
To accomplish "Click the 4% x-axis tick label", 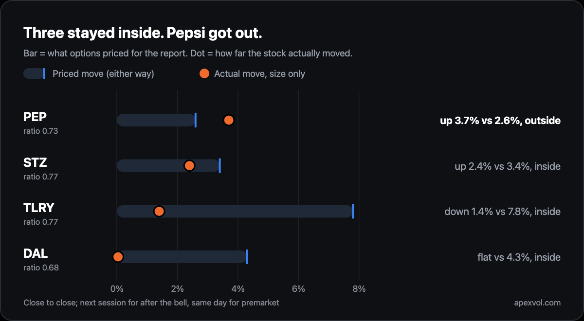I will [x=238, y=289].
